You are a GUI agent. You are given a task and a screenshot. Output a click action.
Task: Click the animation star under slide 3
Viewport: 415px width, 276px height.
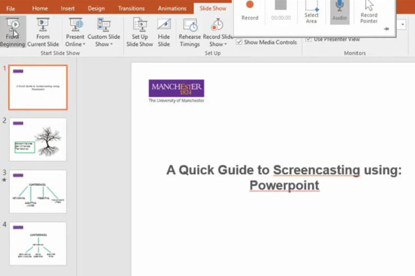(x=5, y=180)
